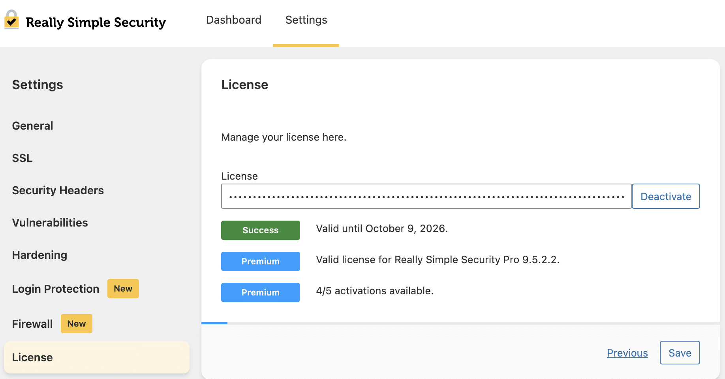Click the New badge beside Firewall
725x379 pixels.
tap(76, 324)
